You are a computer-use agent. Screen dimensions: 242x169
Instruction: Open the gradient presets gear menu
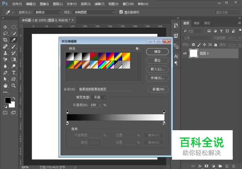tap(138, 48)
